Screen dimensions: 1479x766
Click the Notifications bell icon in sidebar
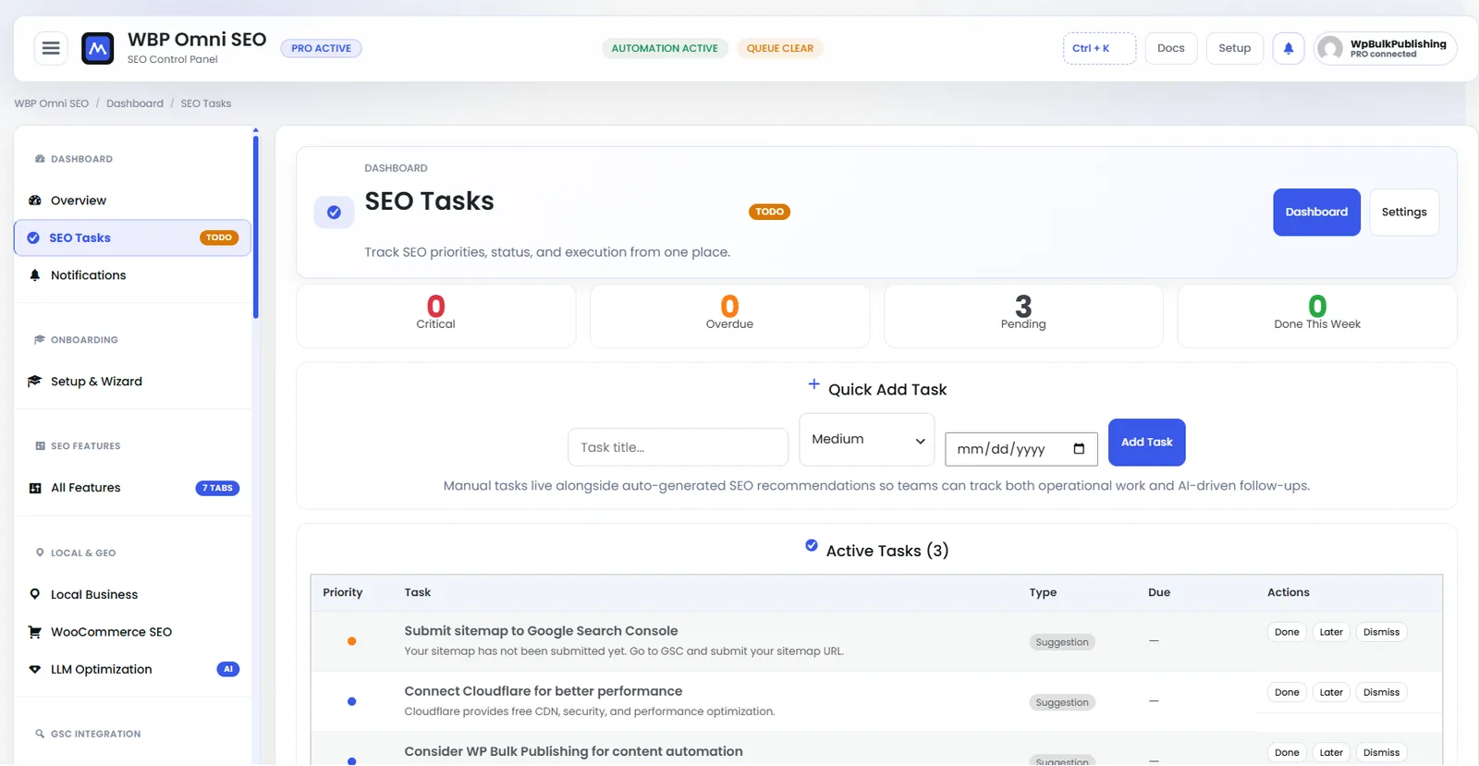click(35, 275)
